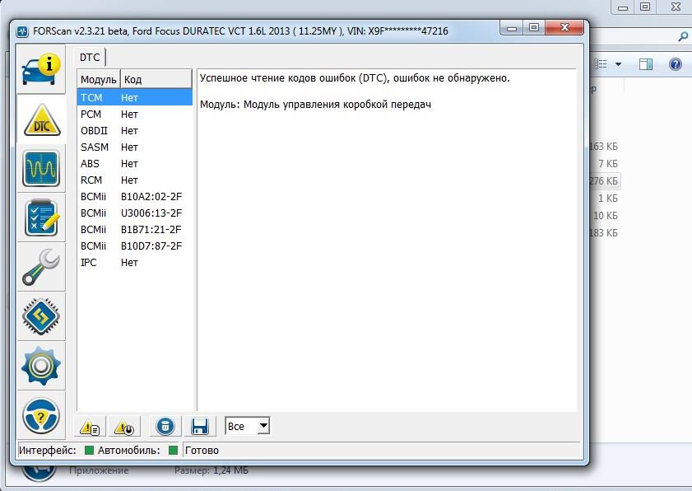Click the "Модуль" column header
Screen dimensions: 692x491
pos(99,80)
